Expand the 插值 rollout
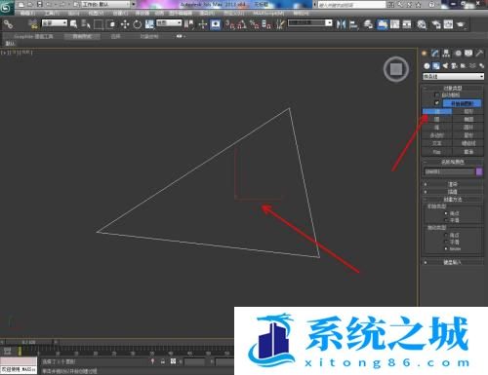 pos(453,192)
